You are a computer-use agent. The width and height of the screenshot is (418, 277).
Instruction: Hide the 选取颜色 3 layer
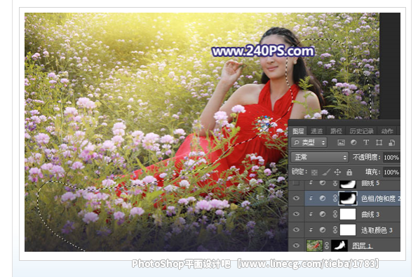(296, 229)
